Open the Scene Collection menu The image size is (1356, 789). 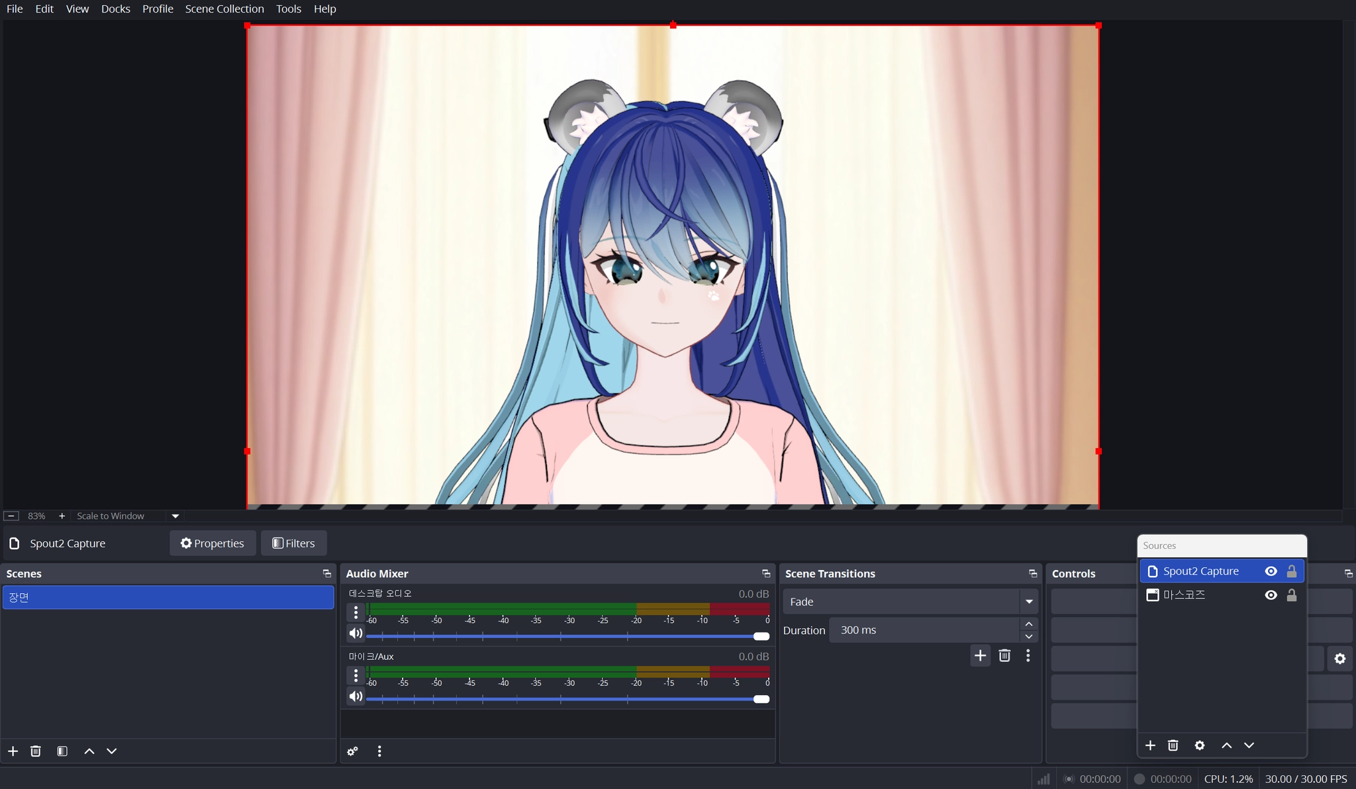[x=224, y=9]
